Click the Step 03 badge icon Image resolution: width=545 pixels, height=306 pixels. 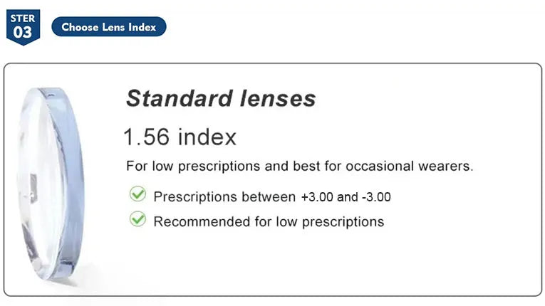pos(23,28)
